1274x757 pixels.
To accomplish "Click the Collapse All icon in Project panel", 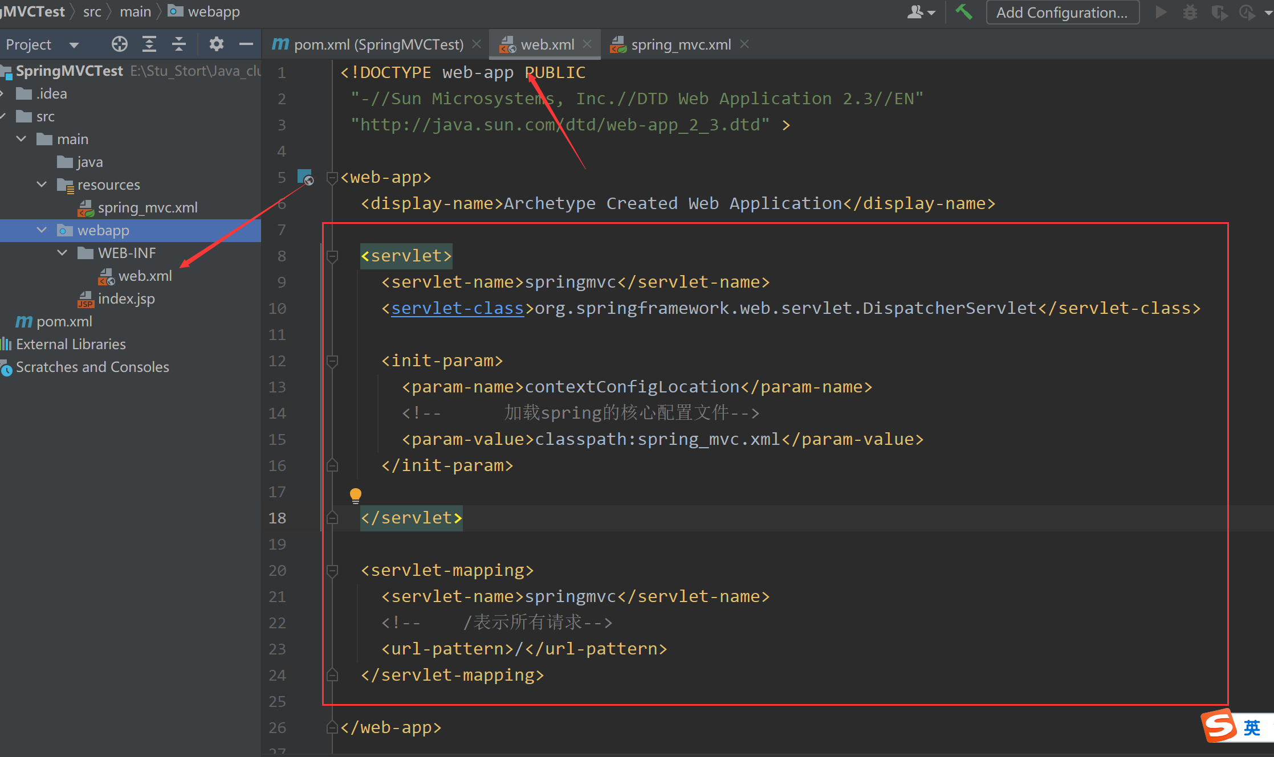I will click(x=179, y=44).
